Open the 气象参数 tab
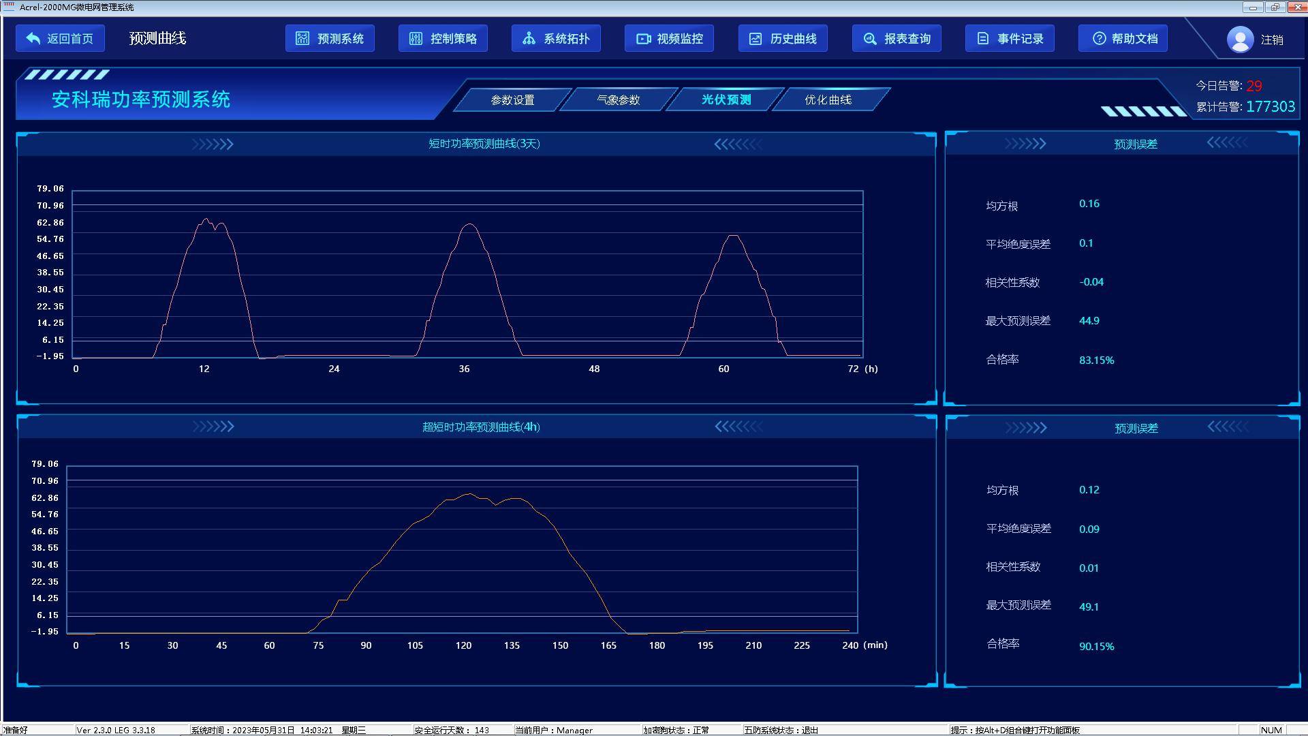The image size is (1308, 736). pos(618,100)
